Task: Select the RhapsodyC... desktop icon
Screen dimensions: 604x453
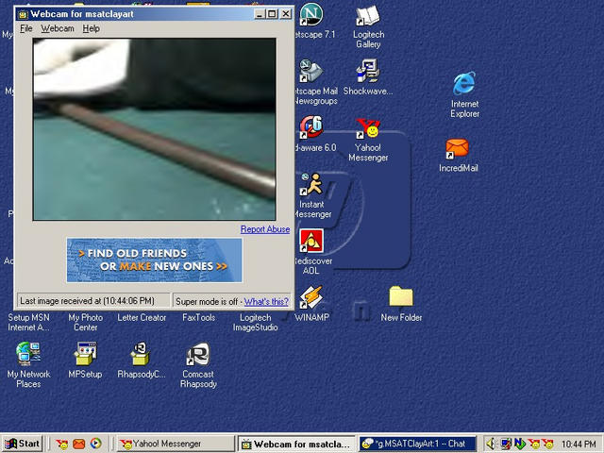Action: point(142,354)
